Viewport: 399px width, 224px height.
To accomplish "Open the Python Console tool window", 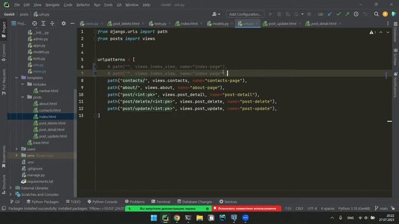I will (x=102, y=202).
